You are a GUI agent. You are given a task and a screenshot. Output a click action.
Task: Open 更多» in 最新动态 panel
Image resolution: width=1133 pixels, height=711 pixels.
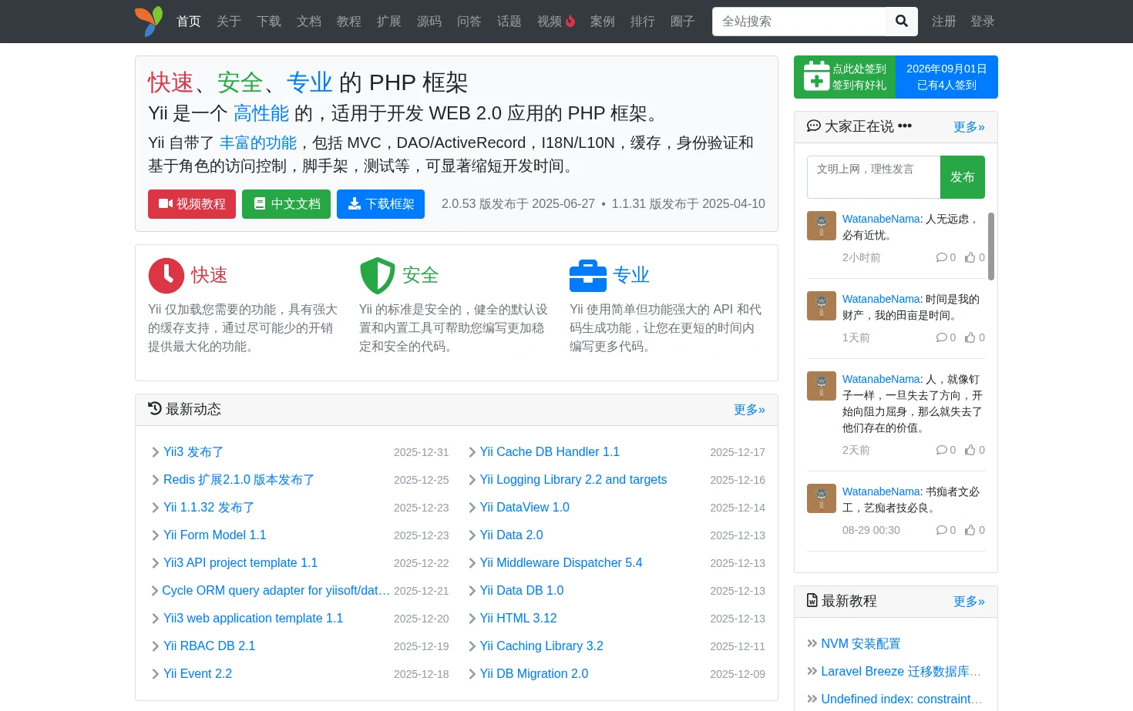click(749, 410)
